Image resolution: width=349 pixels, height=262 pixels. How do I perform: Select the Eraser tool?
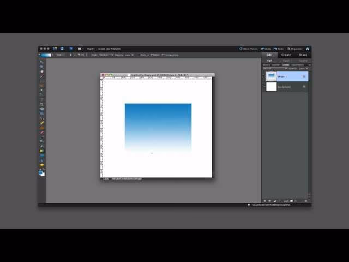[x=41, y=132]
